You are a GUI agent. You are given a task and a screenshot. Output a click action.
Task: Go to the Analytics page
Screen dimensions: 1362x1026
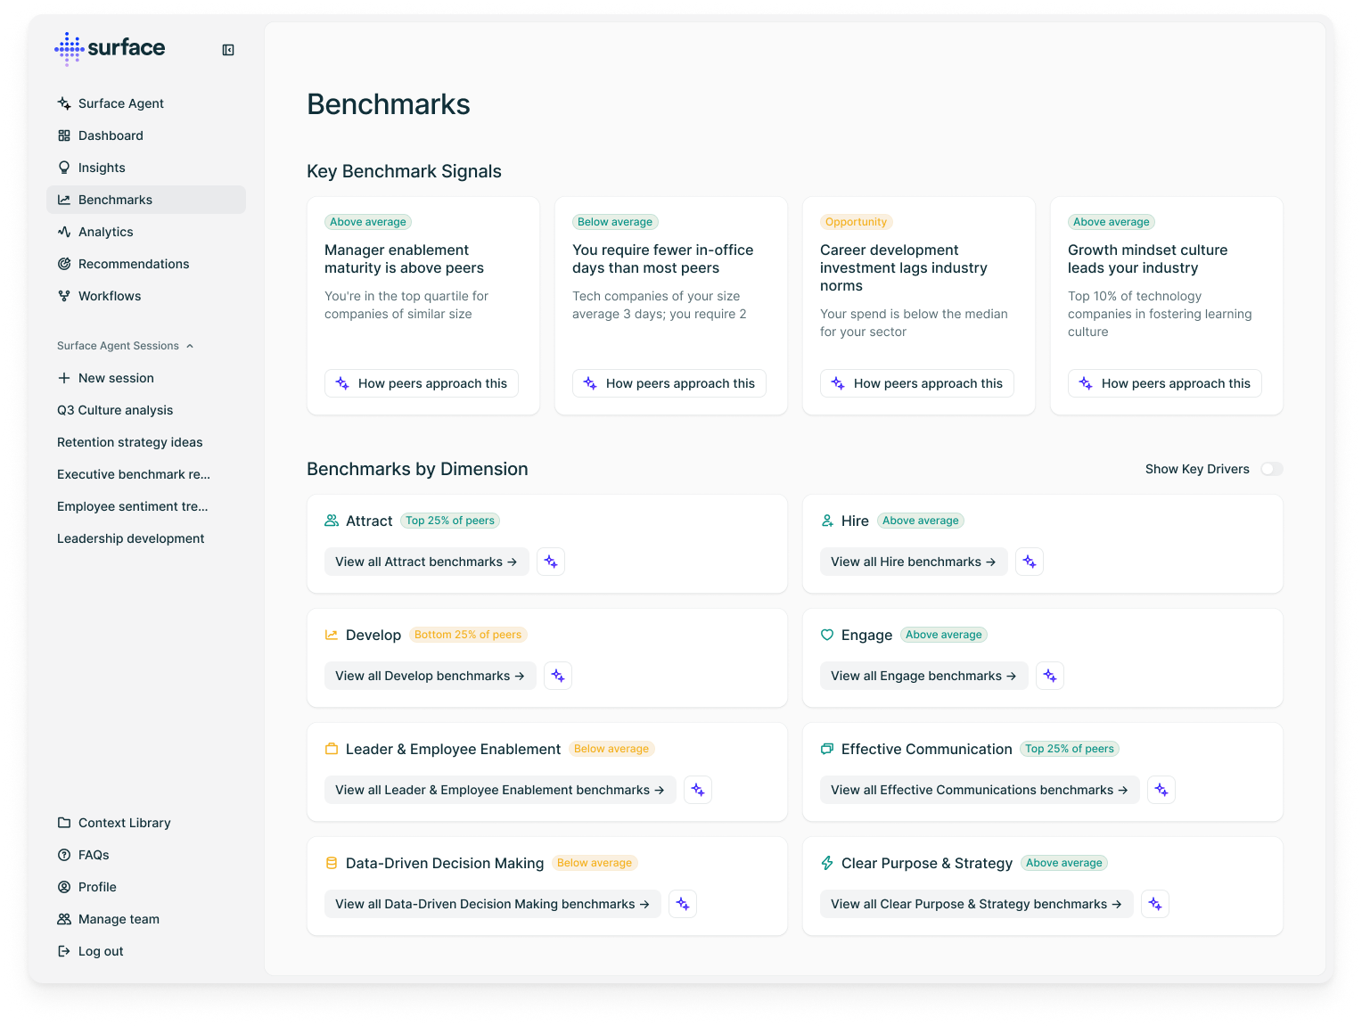[x=105, y=232]
